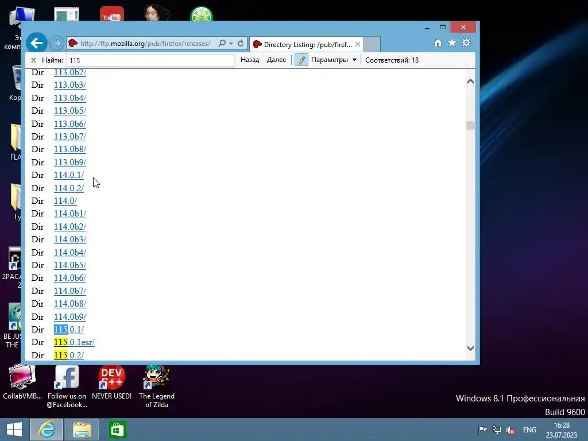The height and width of the screenshot is (441, 588).
Task: Open the 114.0b9/ directory link
Action: (x=69, y=317)
